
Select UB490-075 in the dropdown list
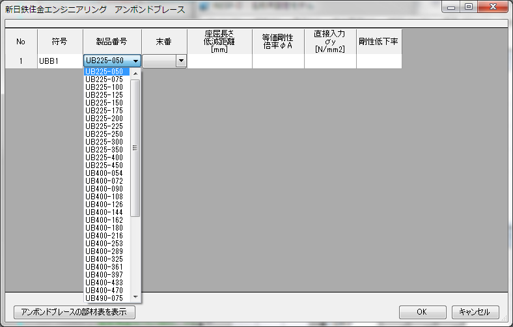(x=107, y=298)
